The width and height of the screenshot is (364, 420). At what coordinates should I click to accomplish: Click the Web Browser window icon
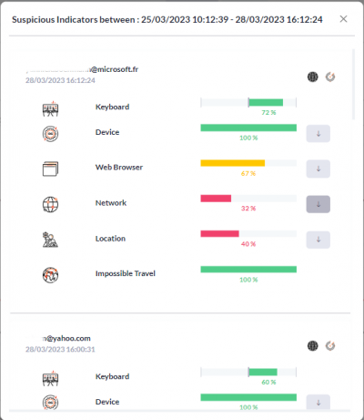50,169
